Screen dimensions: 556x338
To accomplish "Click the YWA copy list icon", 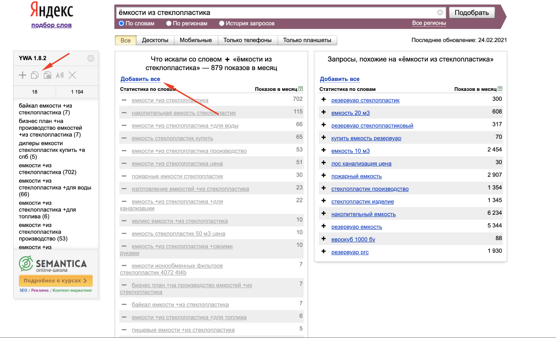I will click(35, 75).
